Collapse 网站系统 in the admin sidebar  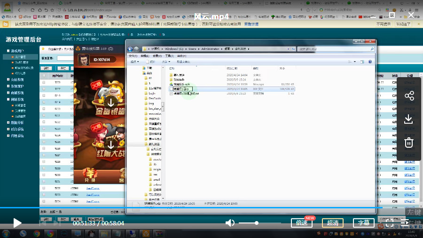pos(8,99)
